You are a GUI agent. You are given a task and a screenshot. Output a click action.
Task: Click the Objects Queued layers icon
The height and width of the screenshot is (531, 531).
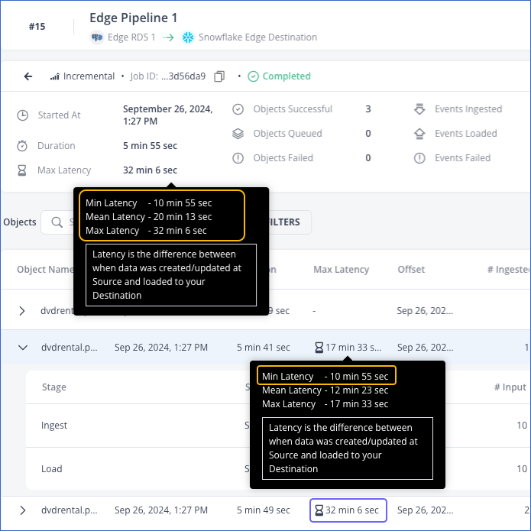tap(238, 134)
